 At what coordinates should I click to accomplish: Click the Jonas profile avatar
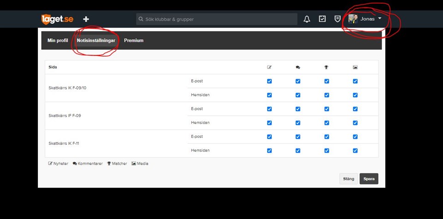[x=353, y=18]
